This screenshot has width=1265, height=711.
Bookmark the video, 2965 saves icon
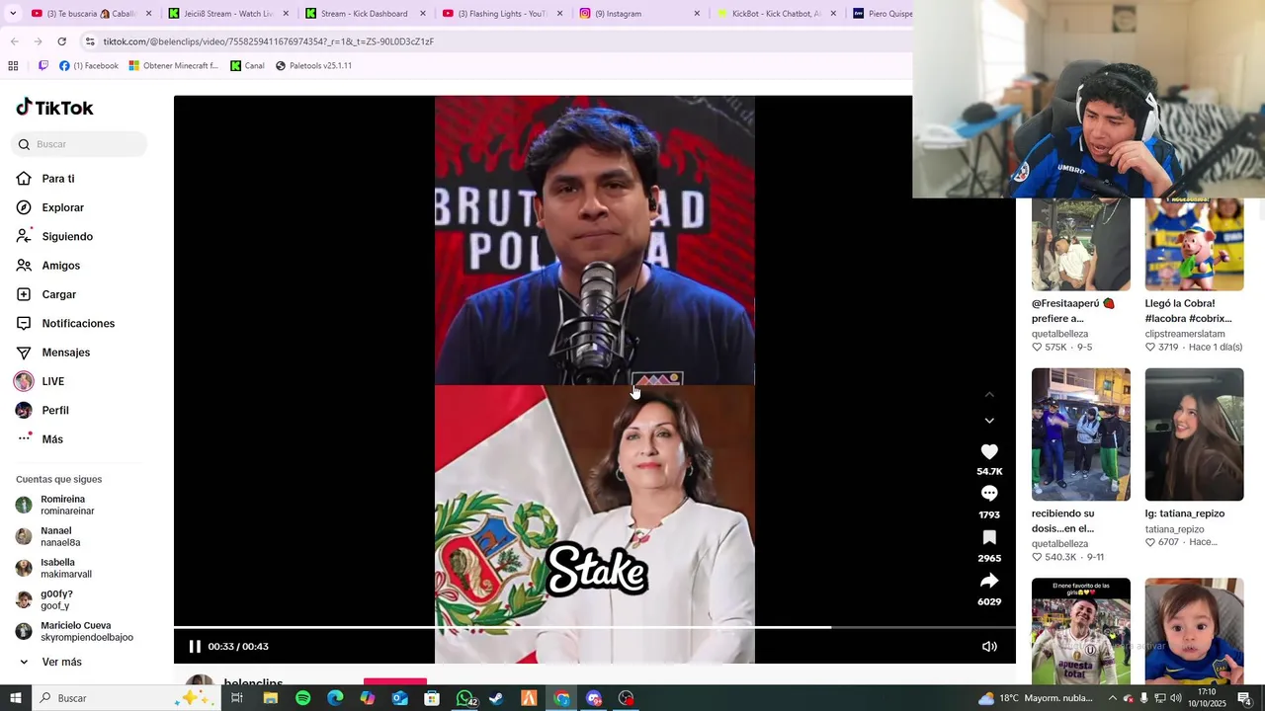[989, 537]
